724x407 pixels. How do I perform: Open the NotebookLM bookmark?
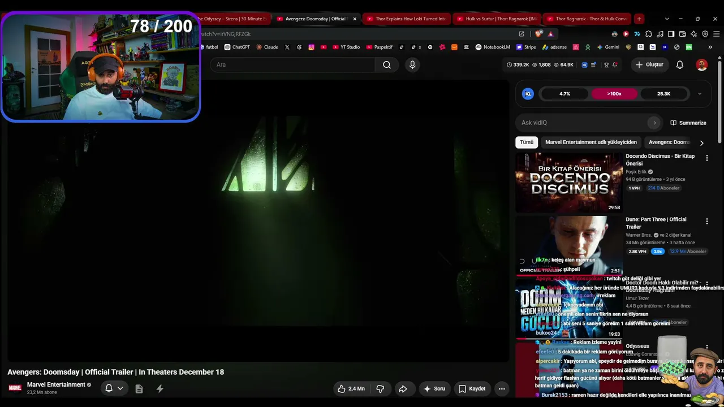[493, 47]
